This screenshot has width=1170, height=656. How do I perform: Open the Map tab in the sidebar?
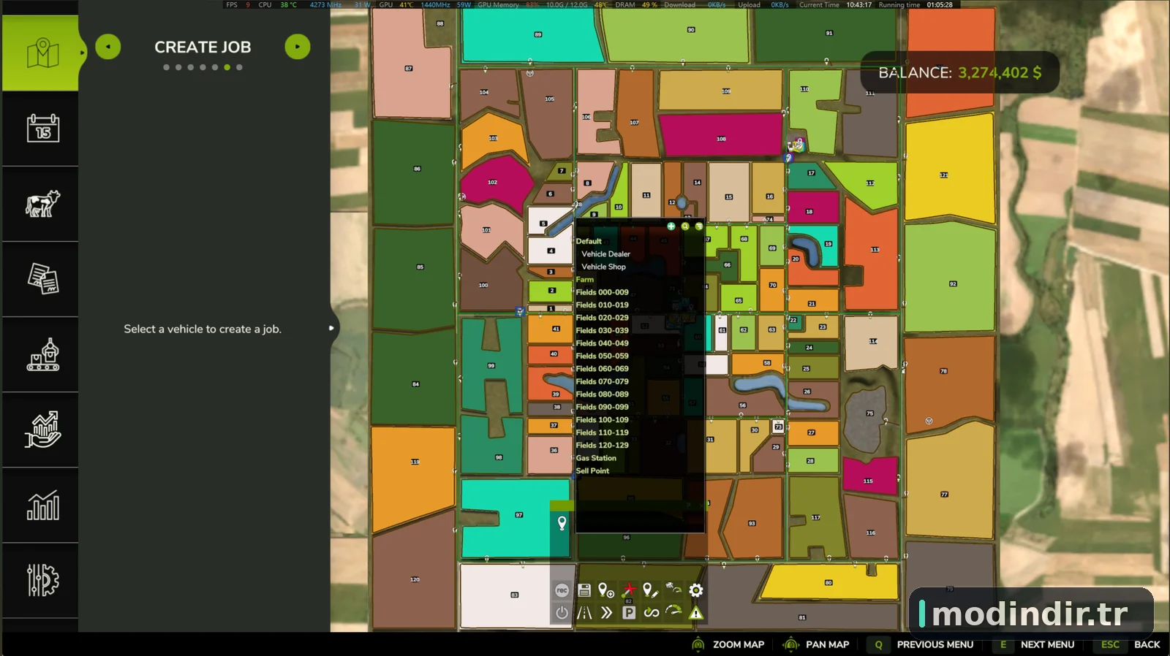(x=41, y=53)
